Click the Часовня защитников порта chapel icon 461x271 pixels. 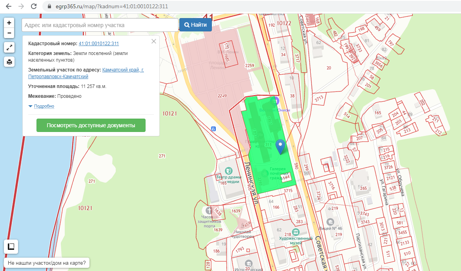[x=209, y=211]
